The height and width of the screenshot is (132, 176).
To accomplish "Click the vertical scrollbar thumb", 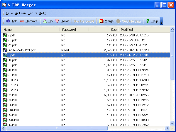I will click(172, 56).
